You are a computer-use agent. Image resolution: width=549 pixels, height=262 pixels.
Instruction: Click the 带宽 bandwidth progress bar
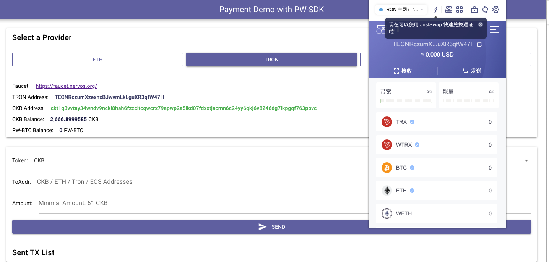[406, 101]
